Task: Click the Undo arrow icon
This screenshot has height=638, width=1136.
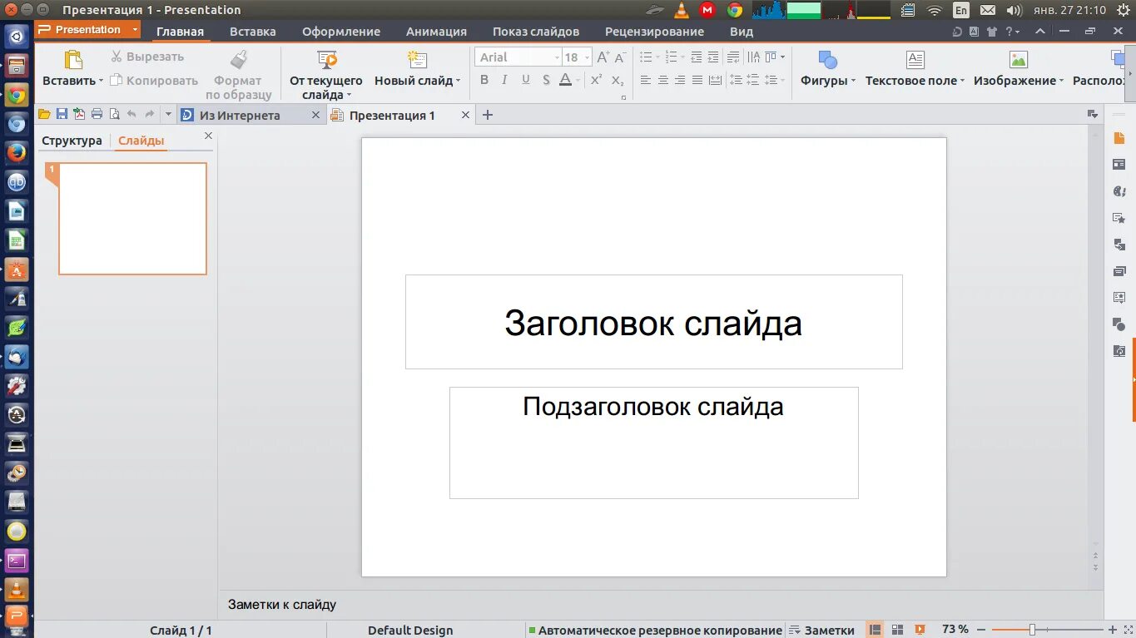Action: 131,114
